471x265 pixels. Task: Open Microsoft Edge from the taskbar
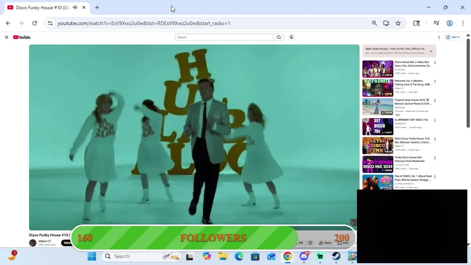pos(239,257)
